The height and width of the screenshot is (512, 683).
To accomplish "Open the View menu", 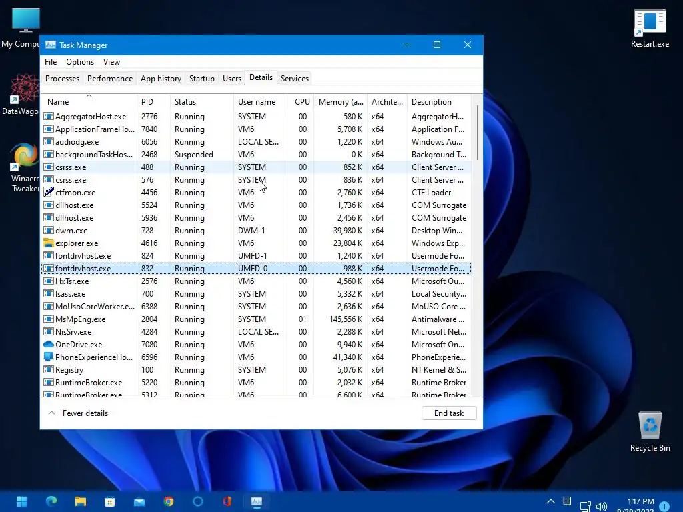I will [111, 62].
